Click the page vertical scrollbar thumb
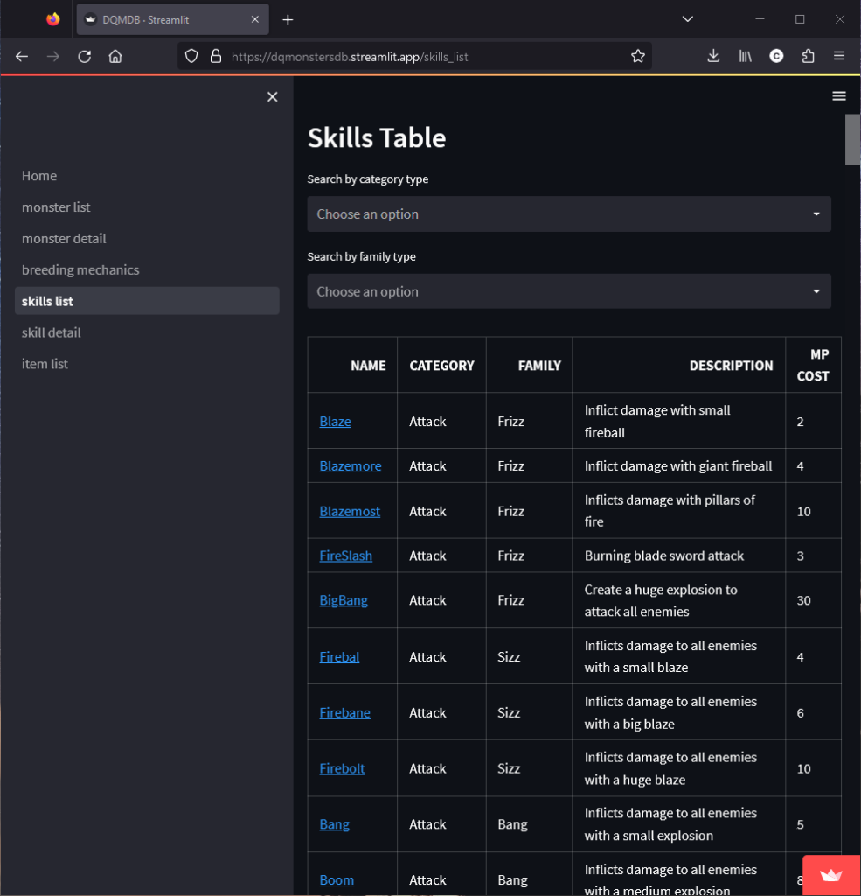The height and width of the screenshot is (896, 861). tap(852, 138)
